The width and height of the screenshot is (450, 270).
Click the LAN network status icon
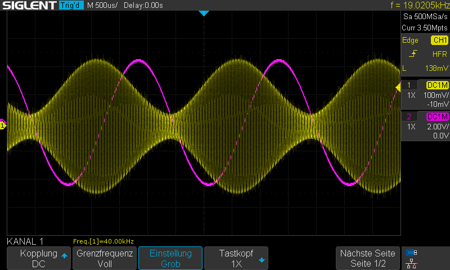412,264
